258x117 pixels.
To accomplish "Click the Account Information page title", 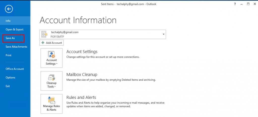I will [x=78, y=20].
